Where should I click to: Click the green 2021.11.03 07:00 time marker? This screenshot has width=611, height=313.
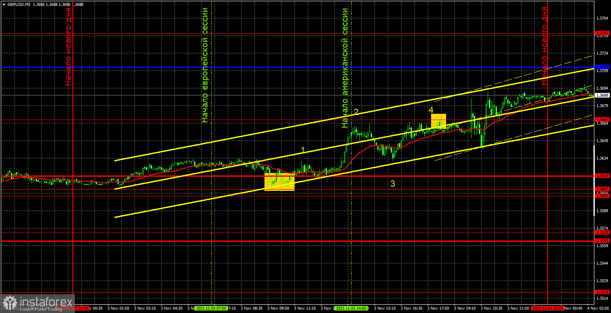212,308
